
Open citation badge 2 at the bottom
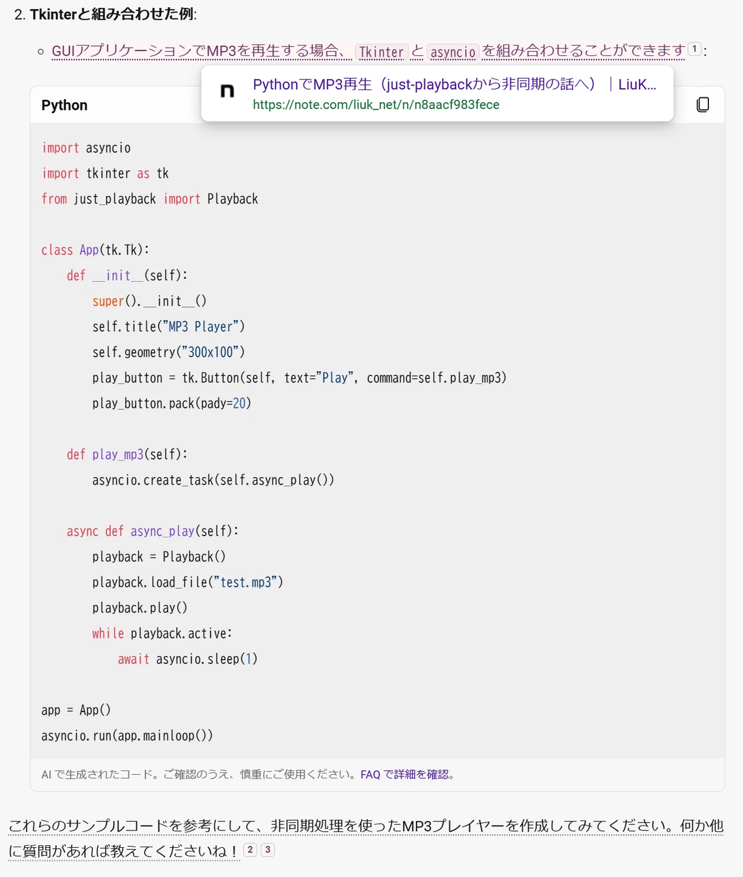(250, 850)
